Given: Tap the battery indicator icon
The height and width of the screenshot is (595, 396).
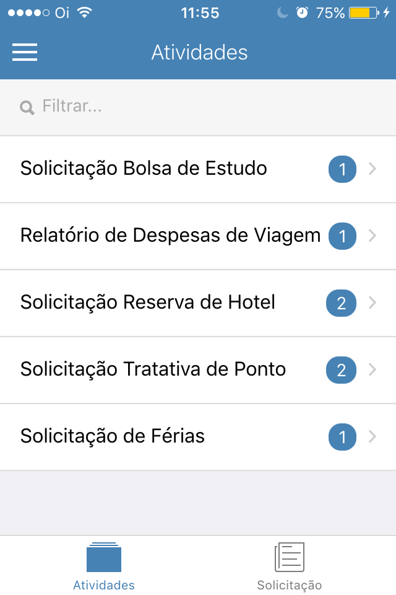Looking at the screenshot, I should (x=364, y=12).
